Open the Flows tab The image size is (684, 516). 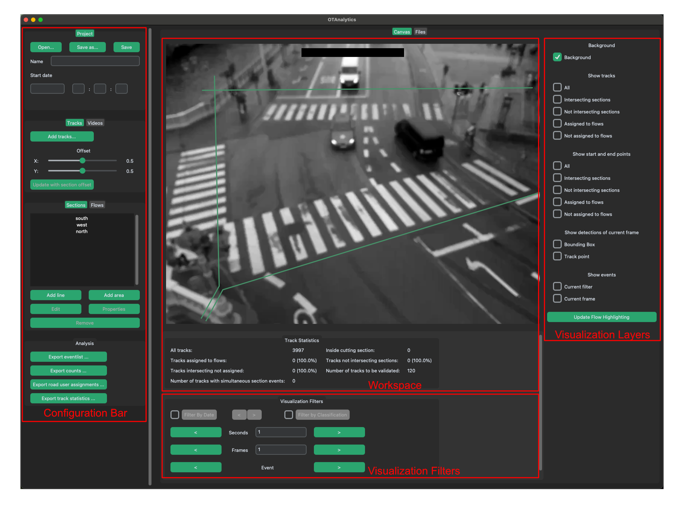pos(97,205)
